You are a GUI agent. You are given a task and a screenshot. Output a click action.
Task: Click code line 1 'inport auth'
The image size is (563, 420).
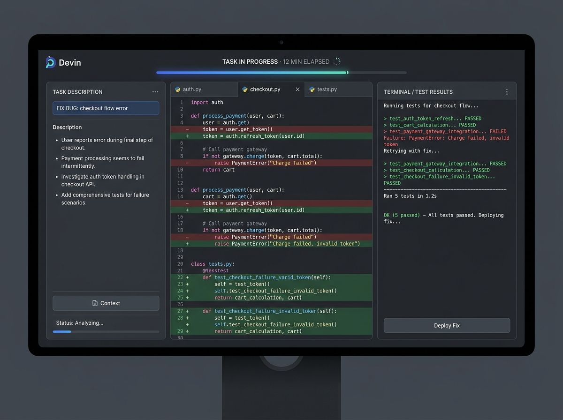coord(207,102)
